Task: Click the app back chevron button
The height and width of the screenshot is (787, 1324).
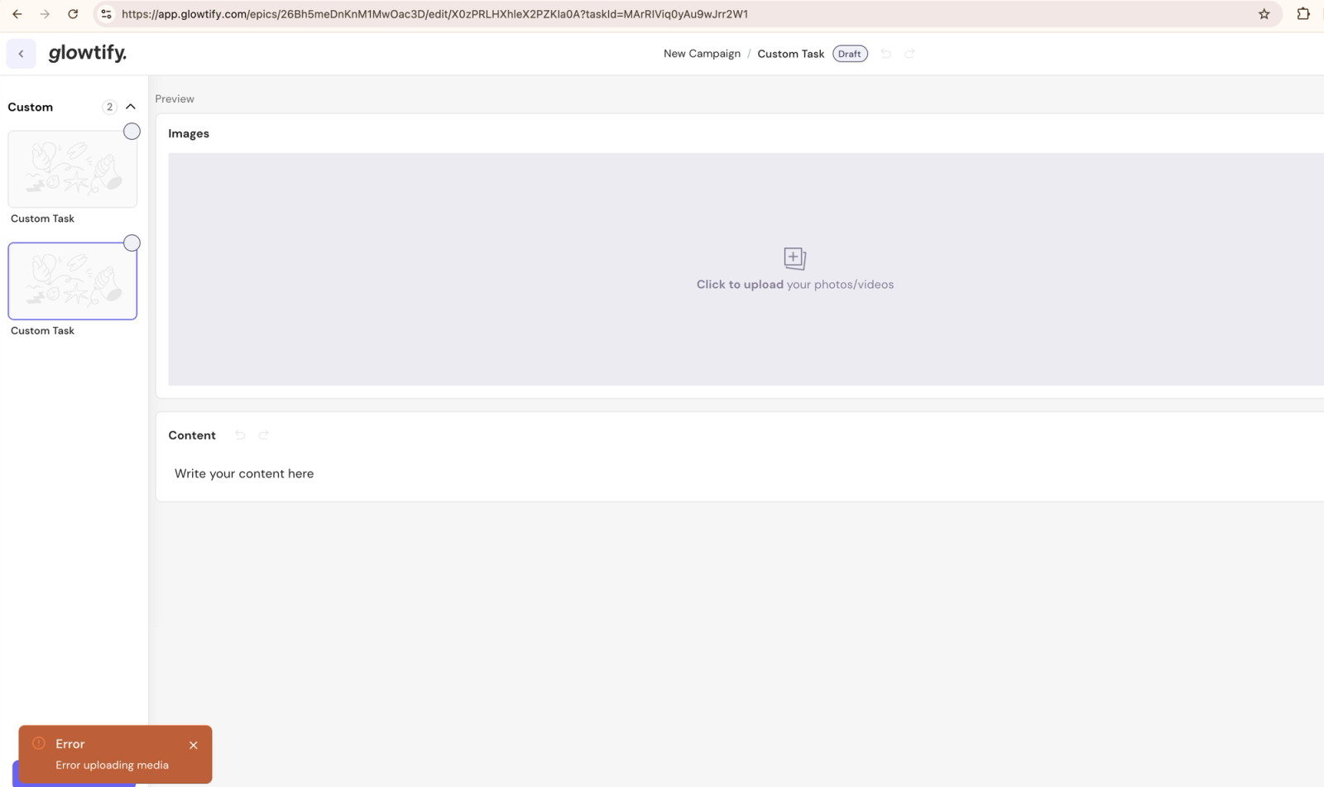Action: tap(22, 54)
